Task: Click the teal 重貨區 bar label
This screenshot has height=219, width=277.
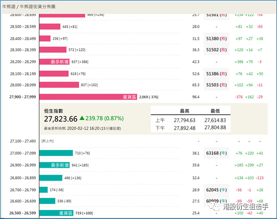Action: click(x=66, y=213)
